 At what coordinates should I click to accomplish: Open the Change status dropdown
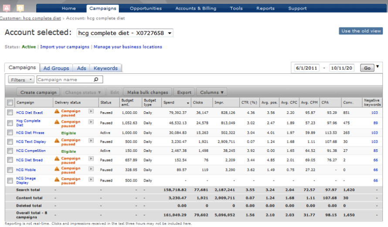click(x=83, y=92)
